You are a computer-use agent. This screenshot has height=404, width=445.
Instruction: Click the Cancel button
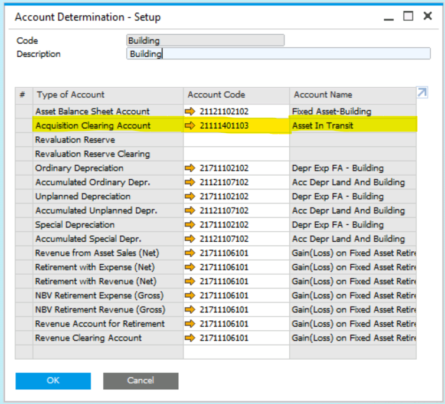point(141,381)
